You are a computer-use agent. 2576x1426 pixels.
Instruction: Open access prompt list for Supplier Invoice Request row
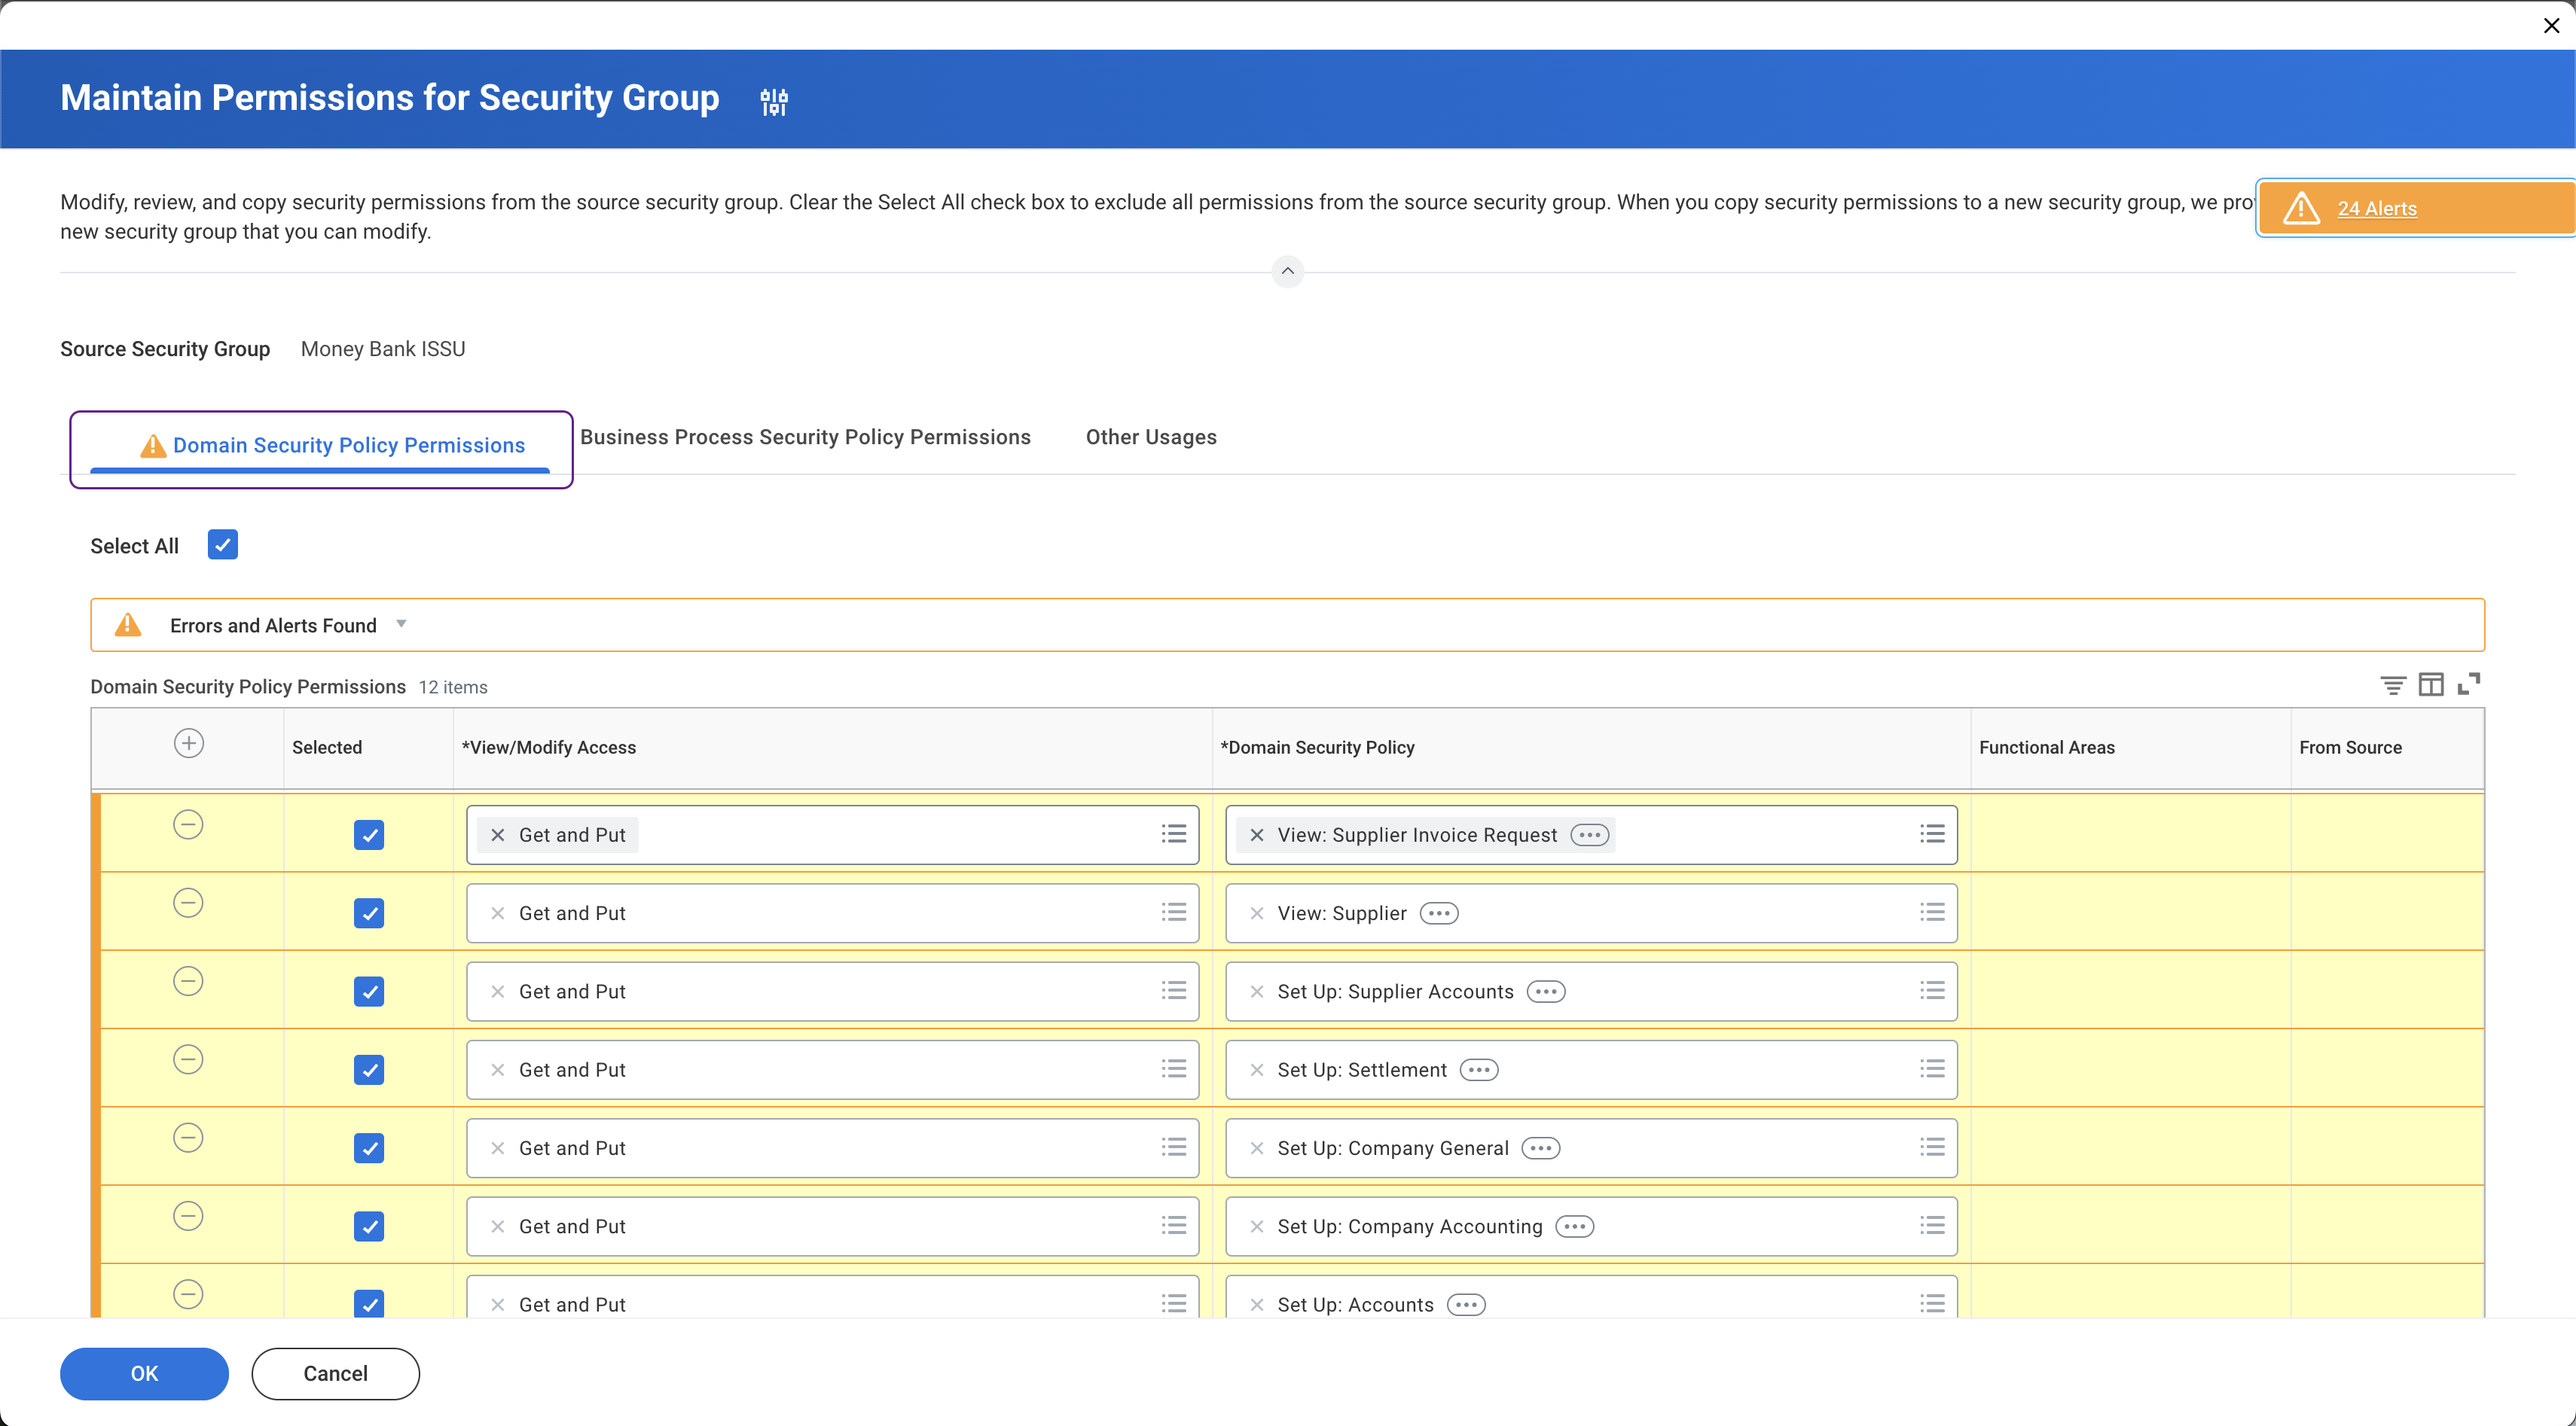pos(1174,834)
